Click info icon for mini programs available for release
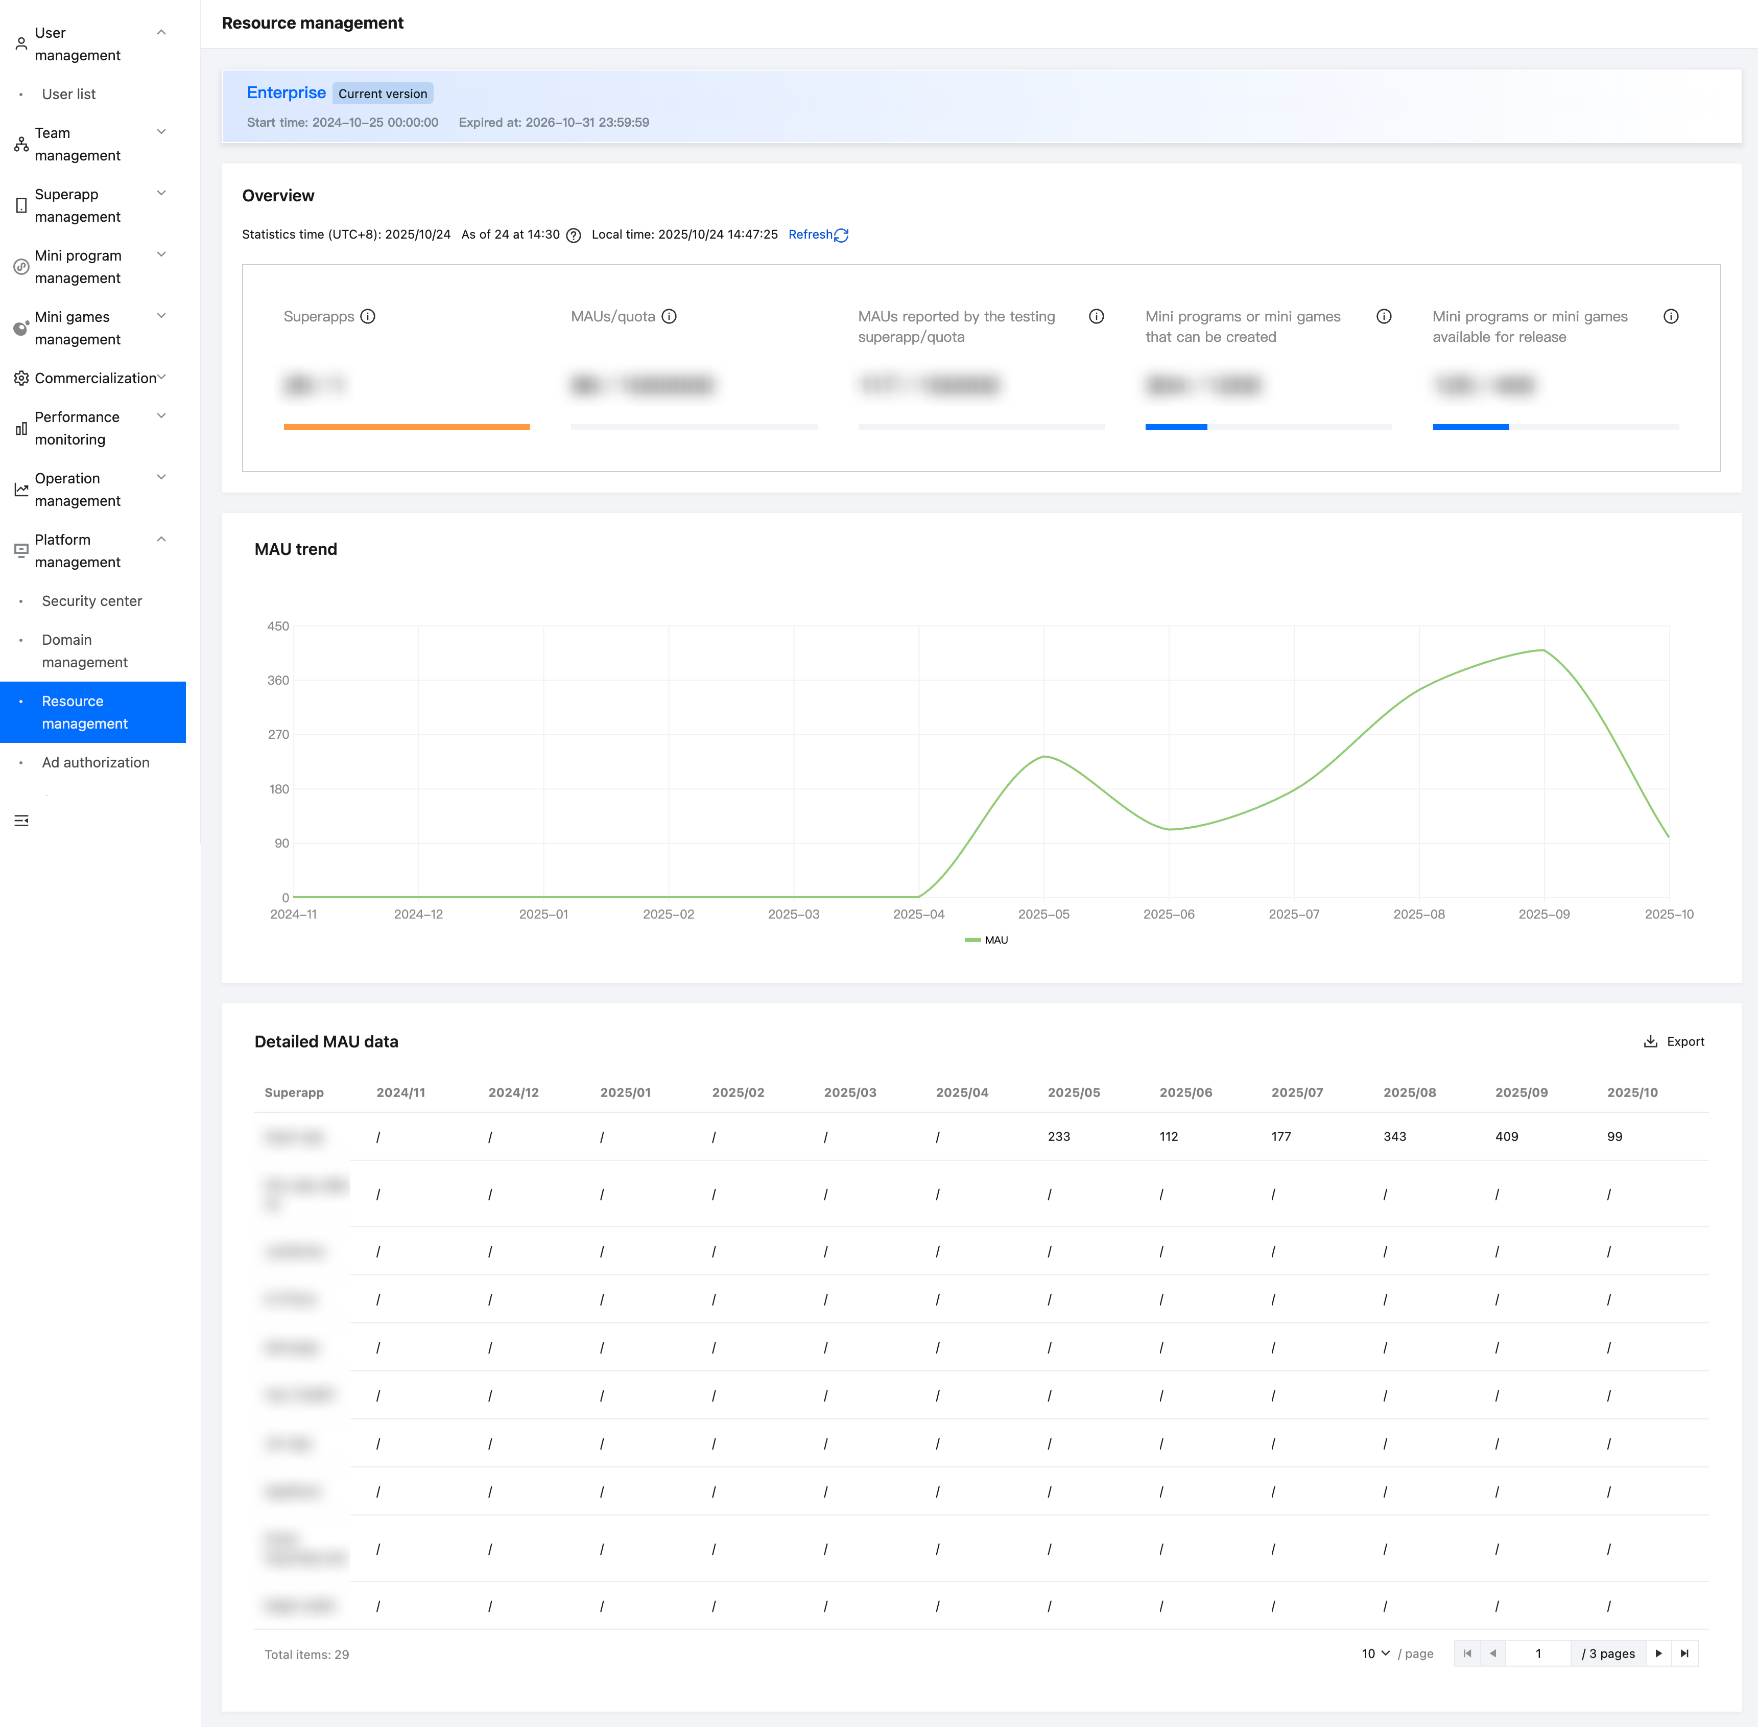The image size is (1758, 1727). (x=1670, y=317)
